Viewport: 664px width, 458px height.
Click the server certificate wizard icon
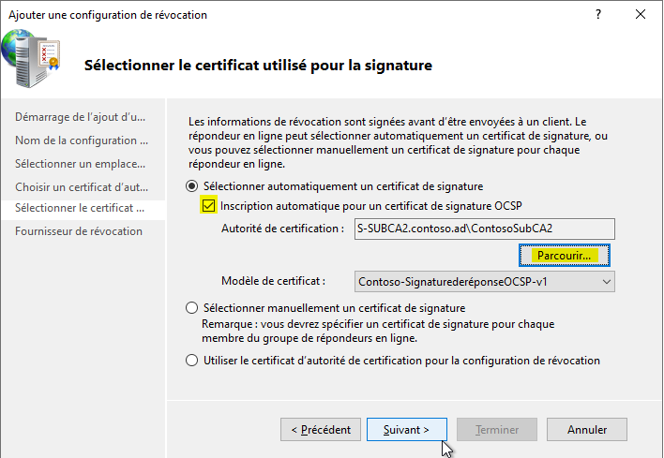pyautogui.click(x=31, y=58)
